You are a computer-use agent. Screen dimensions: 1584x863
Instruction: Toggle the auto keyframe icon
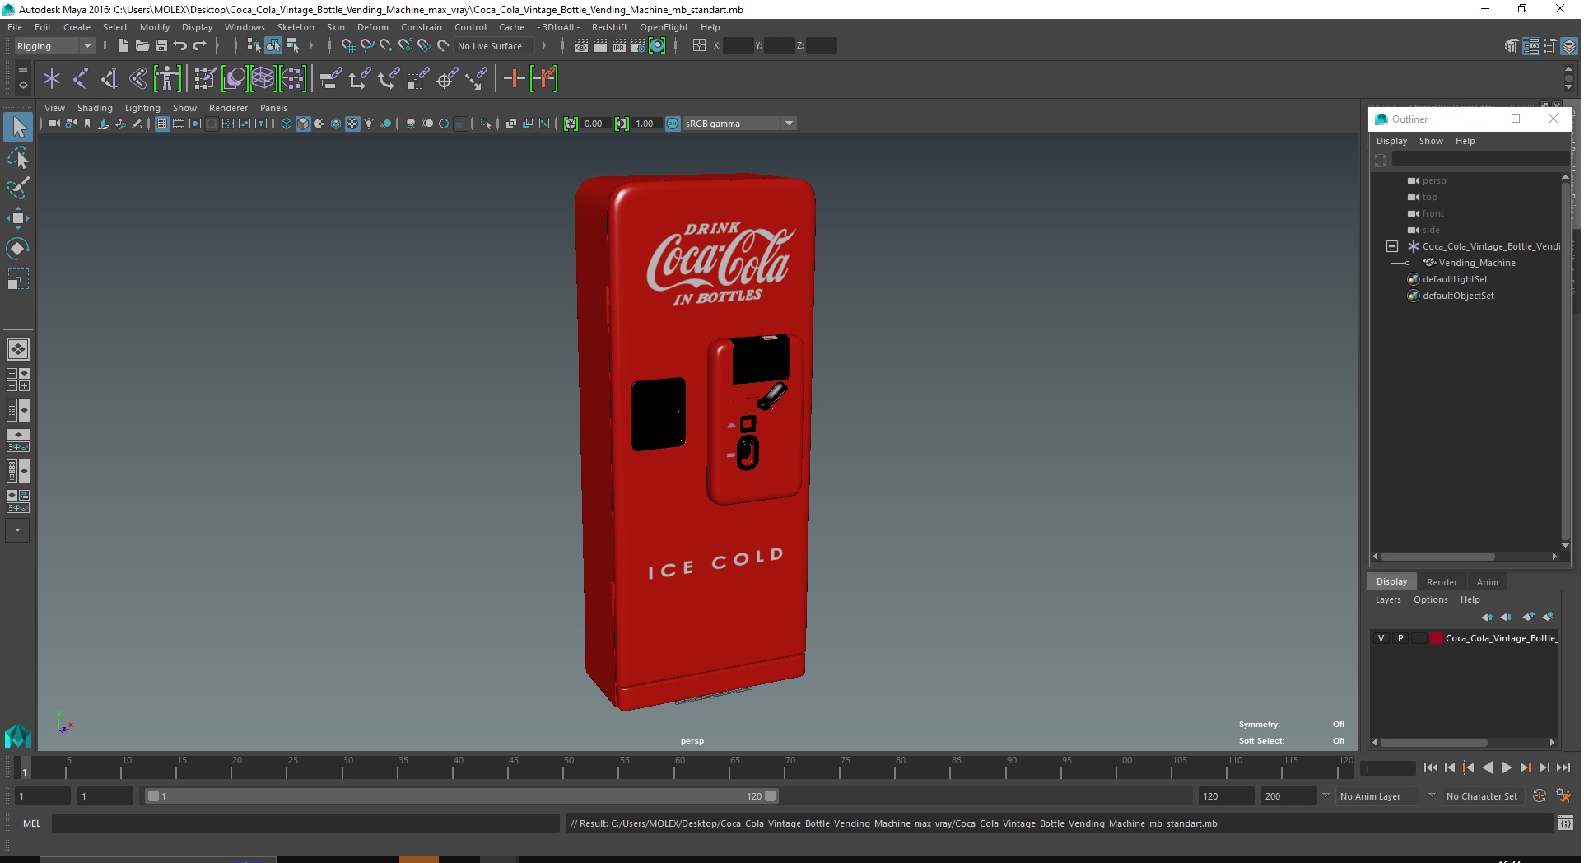pyautogui.click(x=1540, y=796)
